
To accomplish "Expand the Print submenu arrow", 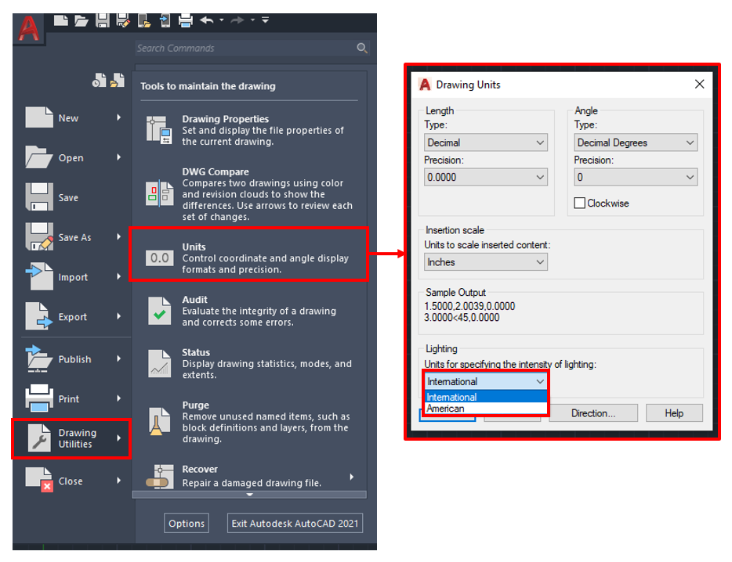I will click(118, 398).
